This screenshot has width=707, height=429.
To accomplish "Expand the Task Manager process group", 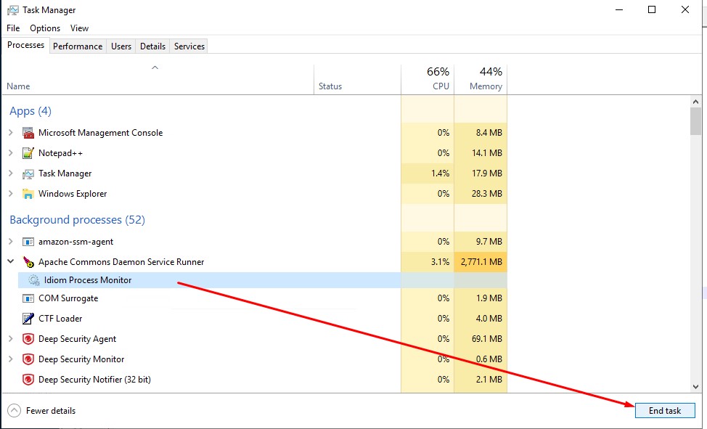I will (x=11, y=173).
